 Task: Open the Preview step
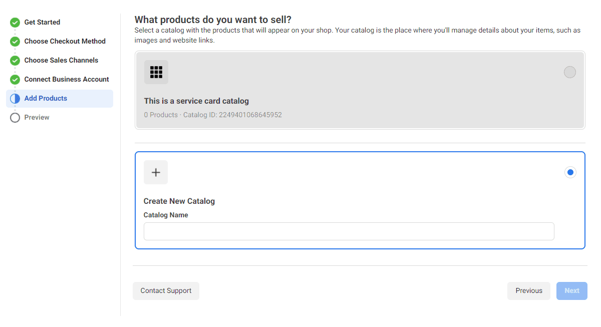[37, 117]
